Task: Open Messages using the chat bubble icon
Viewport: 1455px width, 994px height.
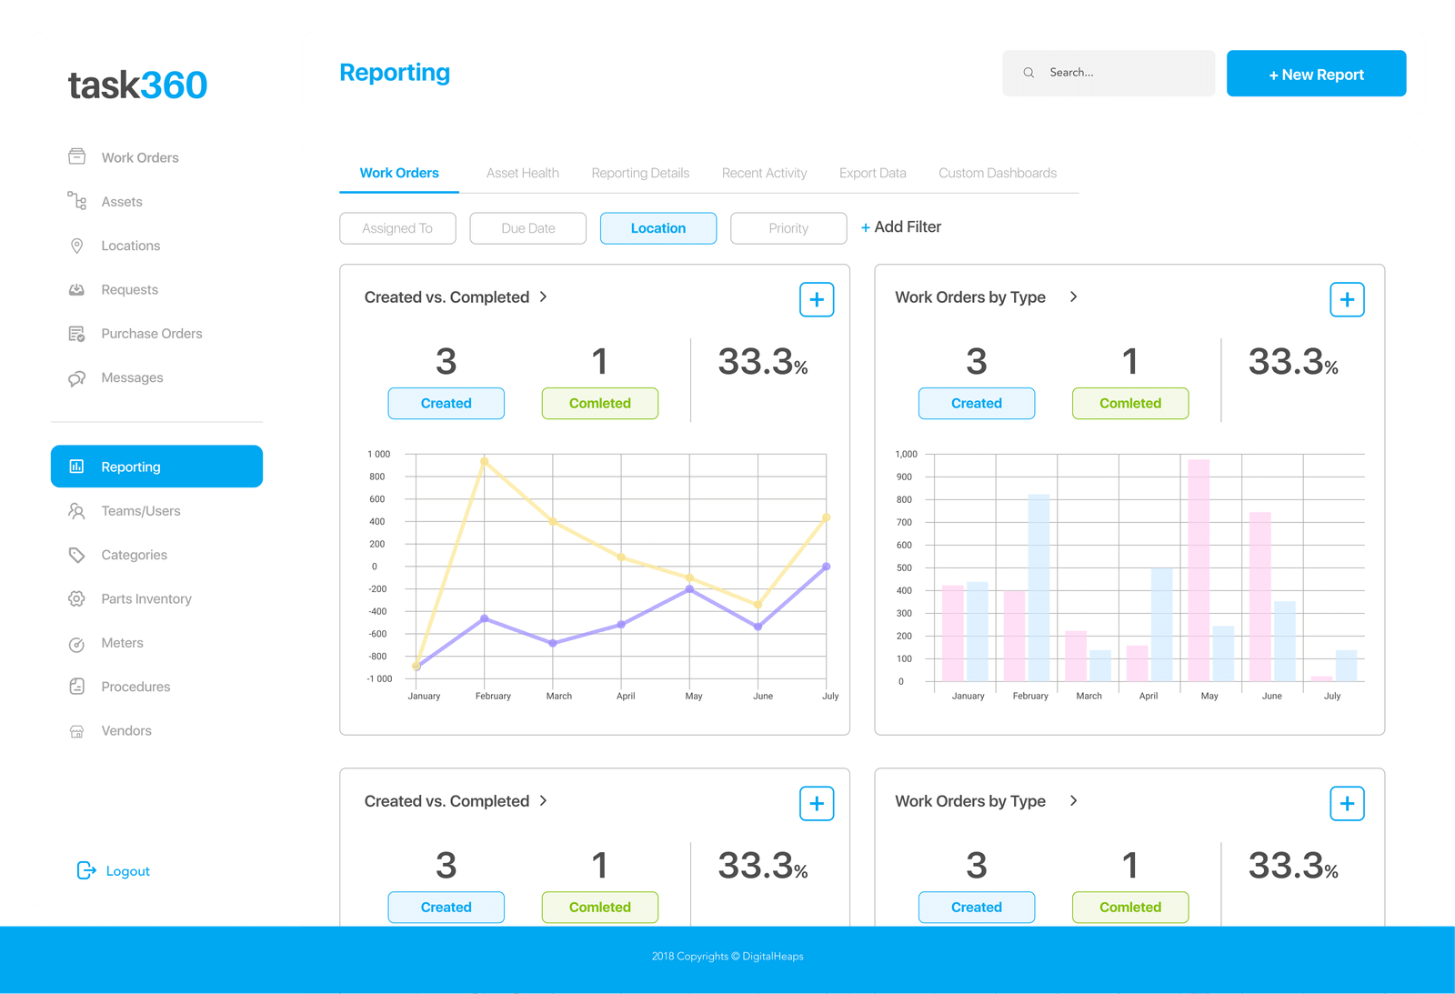Action: click(x=77, y=378)
